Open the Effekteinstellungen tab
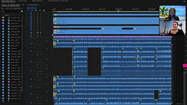This screenshot has width=187, height=105. point(37,1)
